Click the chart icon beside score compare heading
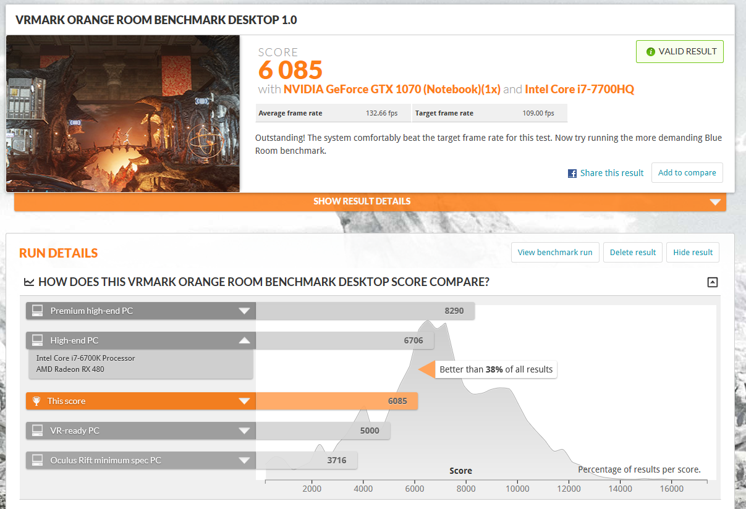746x509 pixels. (x=29, y=282)
